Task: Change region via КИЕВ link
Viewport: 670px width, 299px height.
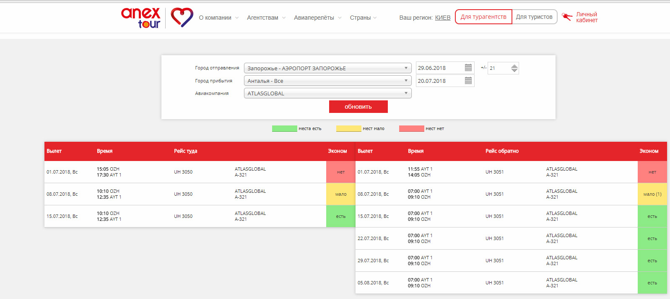Action: 443,18
